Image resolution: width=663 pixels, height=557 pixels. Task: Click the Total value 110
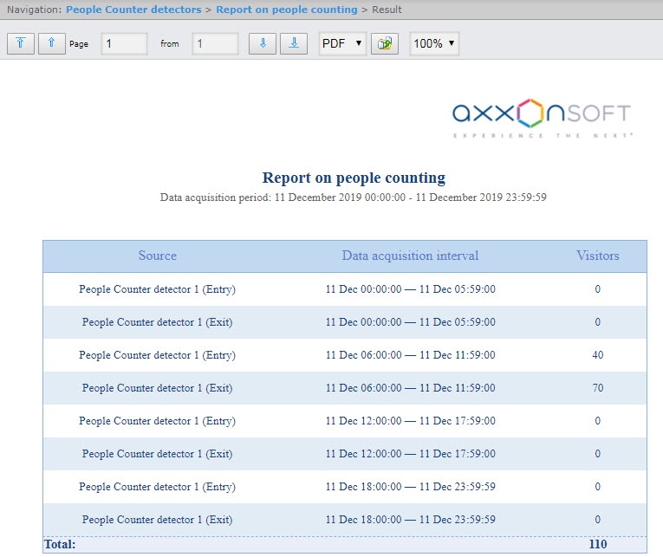point(597,545)
